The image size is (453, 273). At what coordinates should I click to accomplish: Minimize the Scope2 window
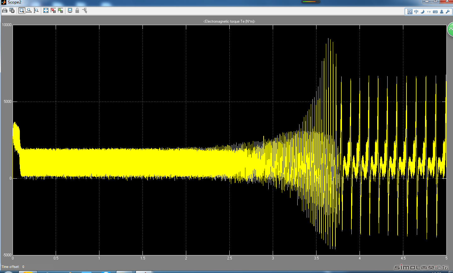pos(427,1)
